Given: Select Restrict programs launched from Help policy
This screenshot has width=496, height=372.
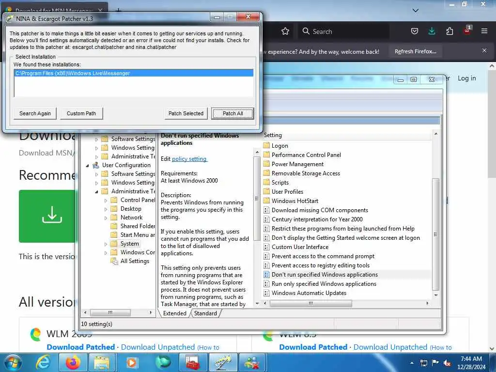Looking at the screenshot, I should pos(343,229).
